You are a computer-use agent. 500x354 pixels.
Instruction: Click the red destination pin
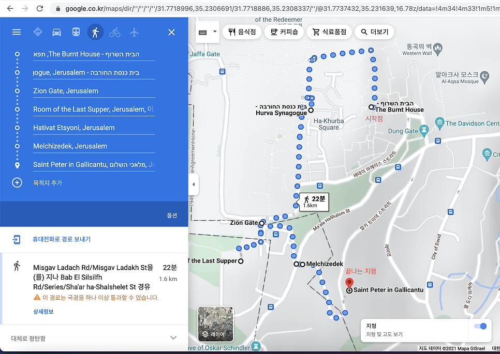[x=349, y=283]
